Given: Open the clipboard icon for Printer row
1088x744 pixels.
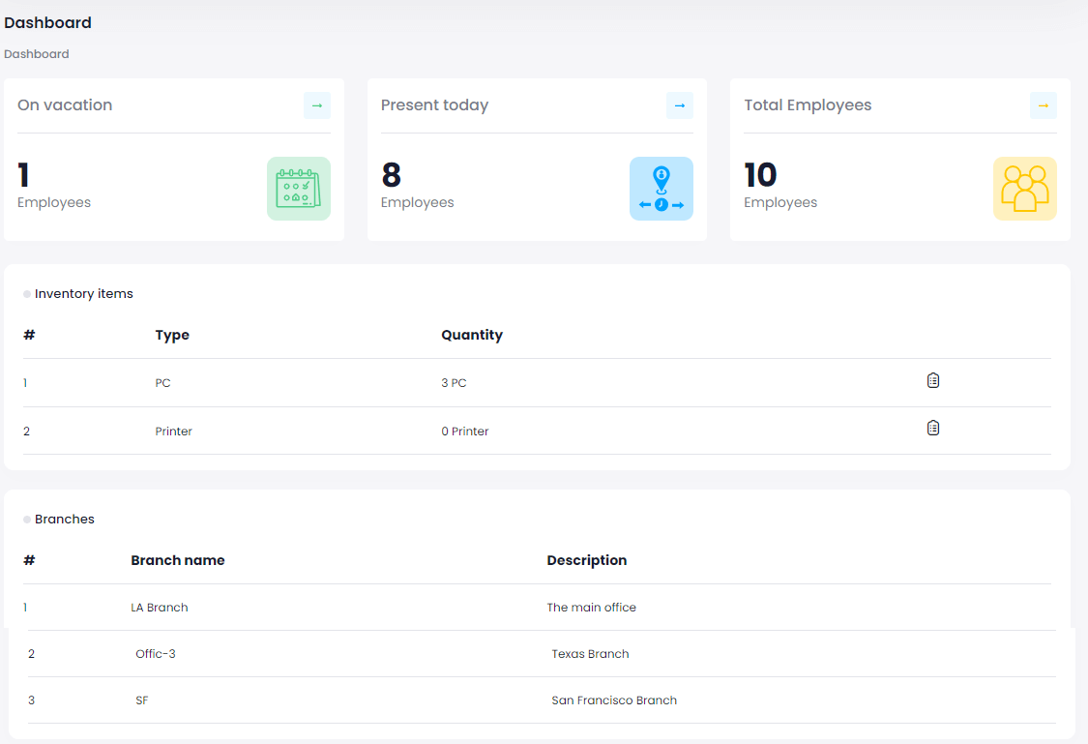Looking at the screenshot, I should (932, 428).
